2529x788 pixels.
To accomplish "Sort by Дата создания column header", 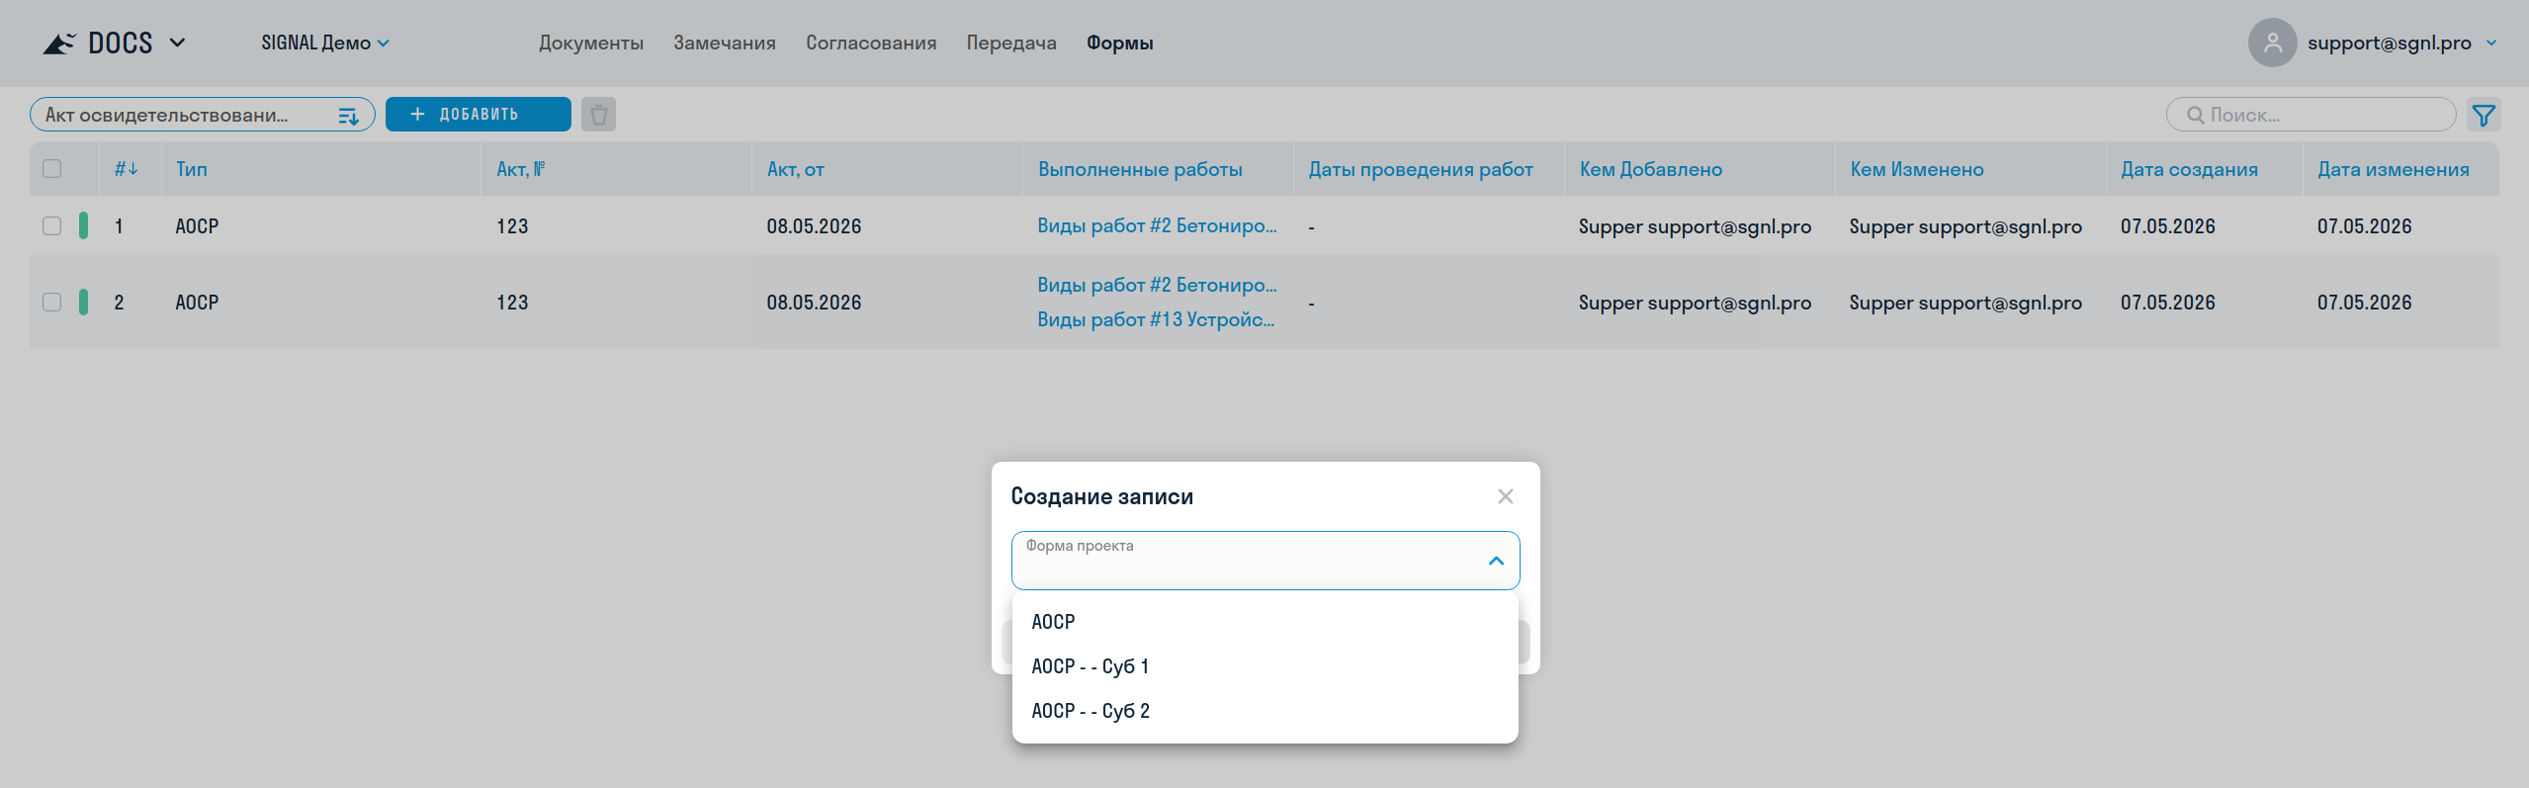I will 2189,169.
